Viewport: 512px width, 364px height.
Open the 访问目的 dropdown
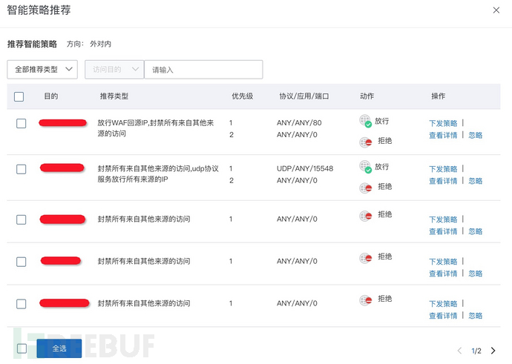click(114, 69)
